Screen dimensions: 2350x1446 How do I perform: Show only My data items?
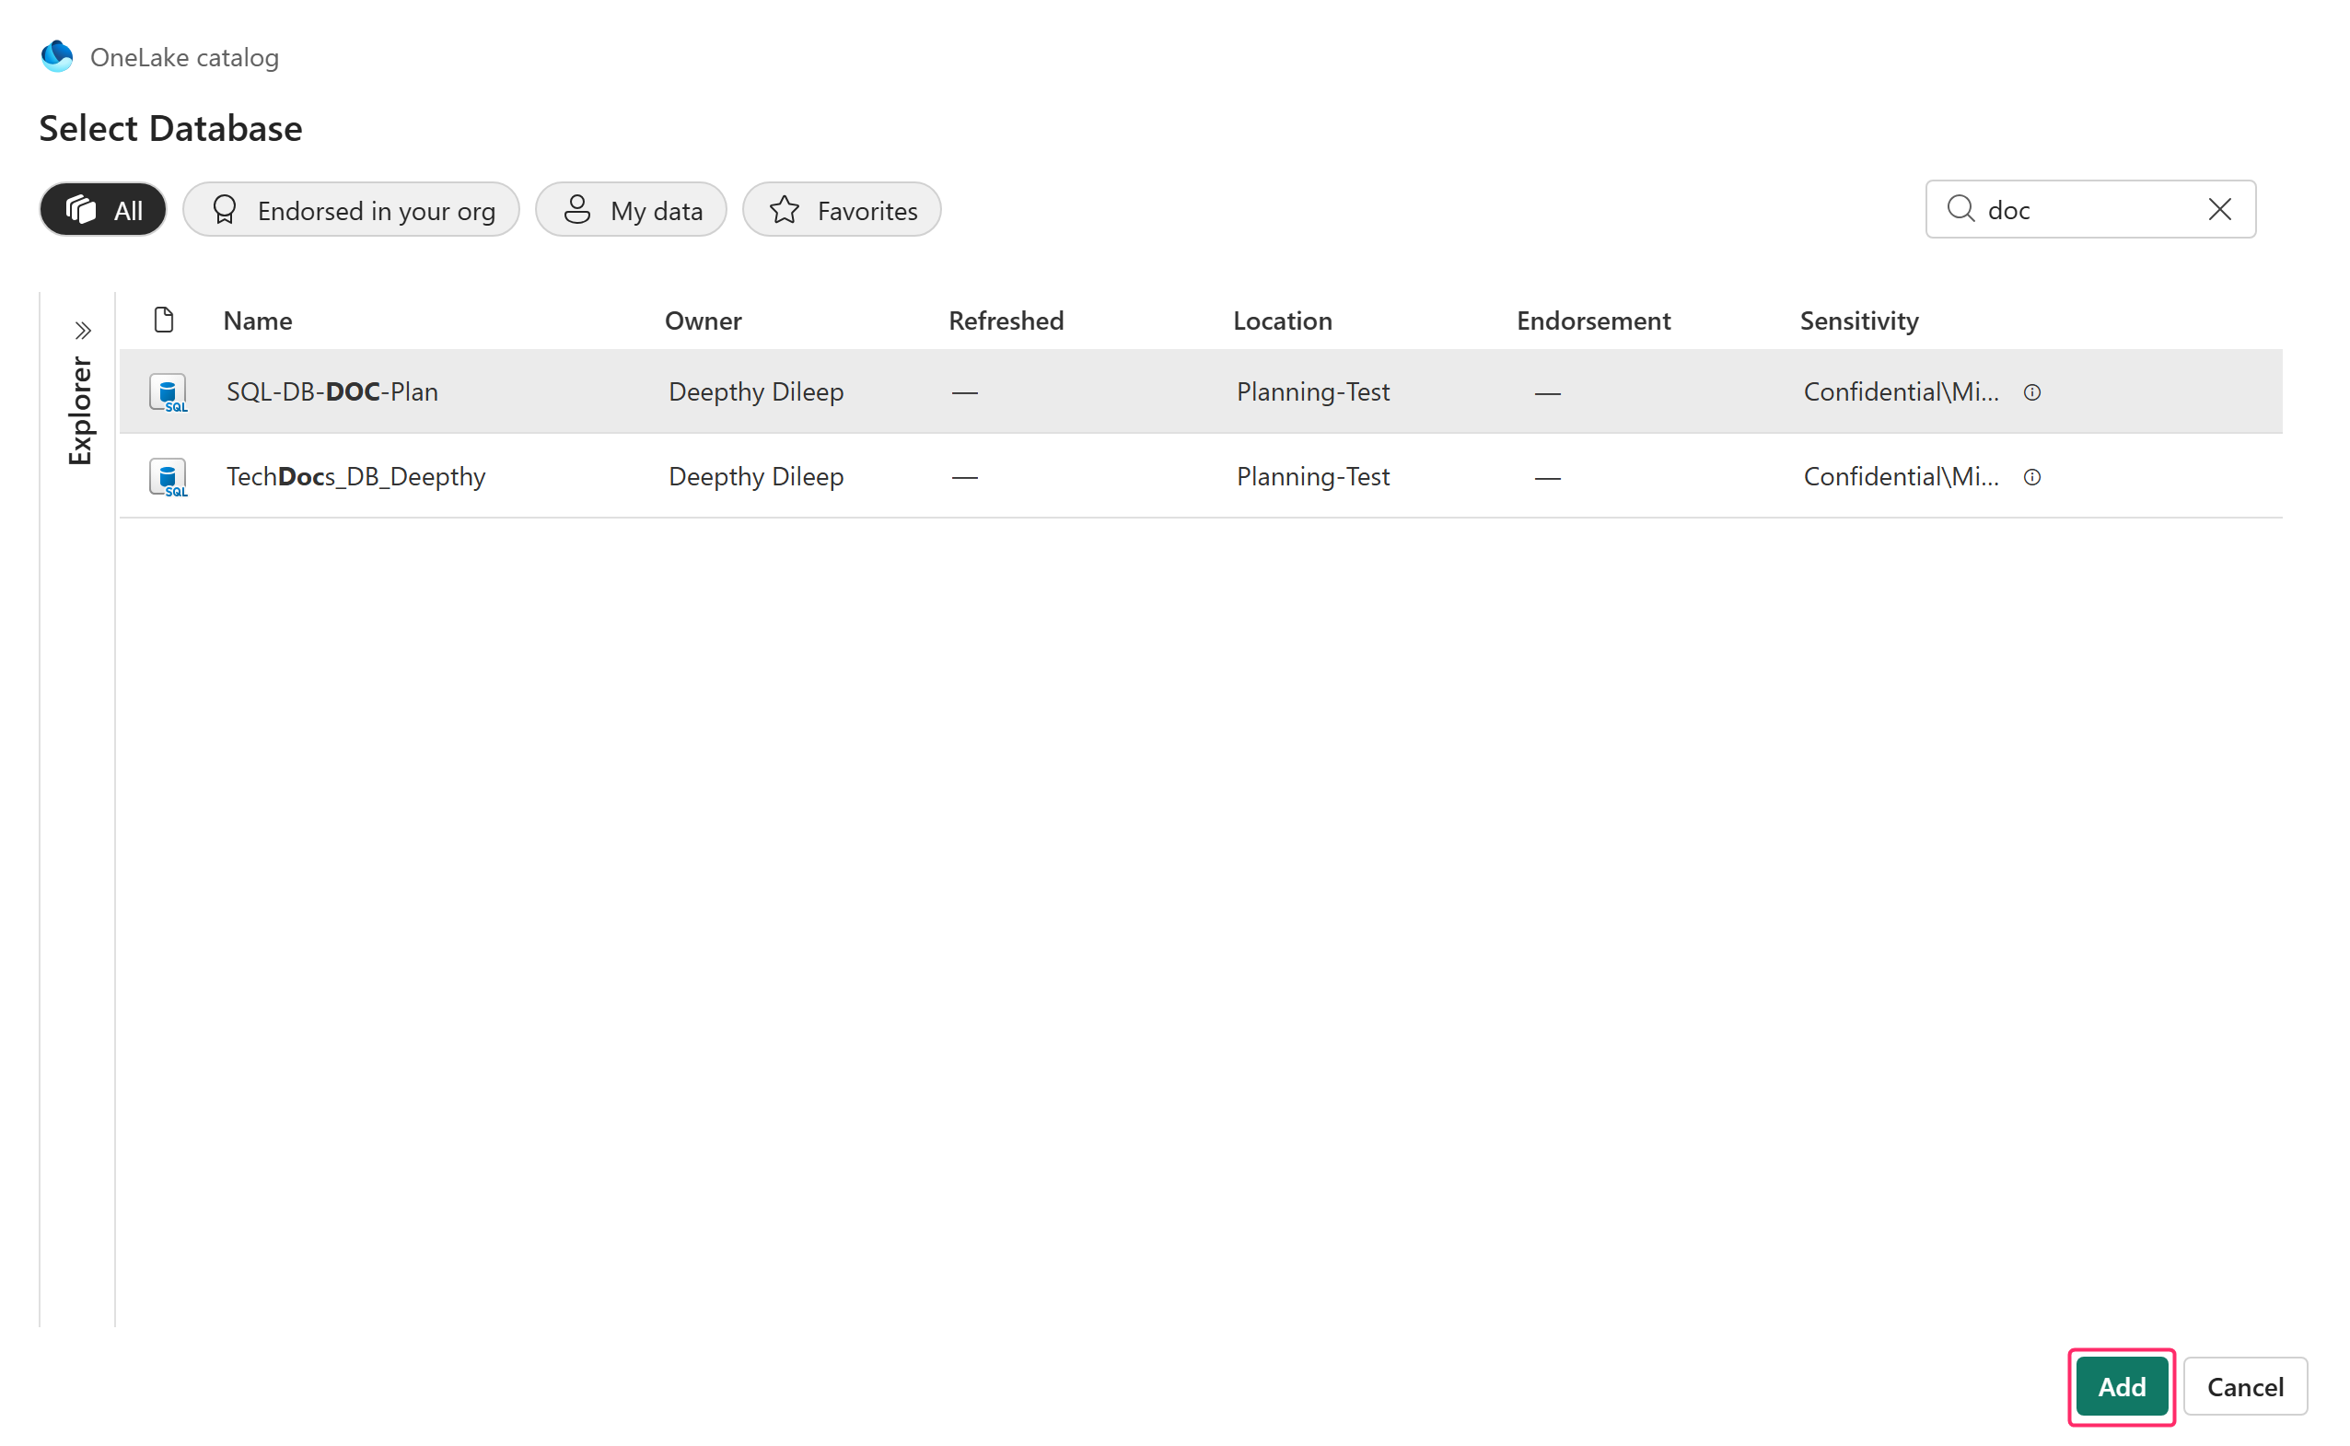(631, 209)
